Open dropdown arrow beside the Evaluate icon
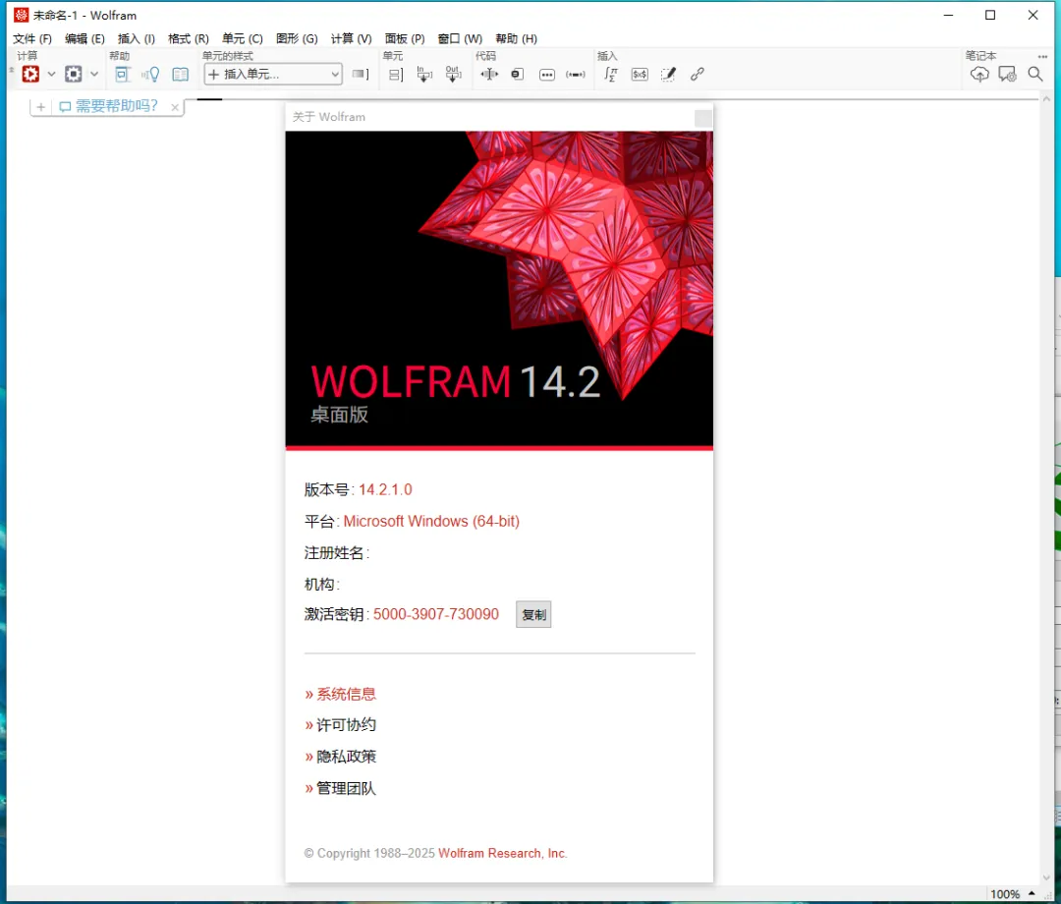 pyautogui.click(x=51, y=75)
